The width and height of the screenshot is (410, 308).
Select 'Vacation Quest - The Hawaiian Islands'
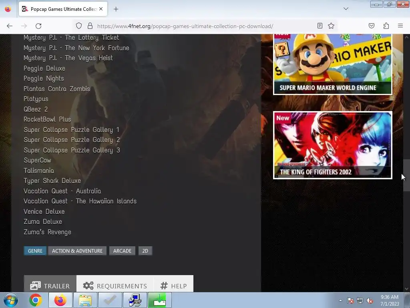pos(80,201)
